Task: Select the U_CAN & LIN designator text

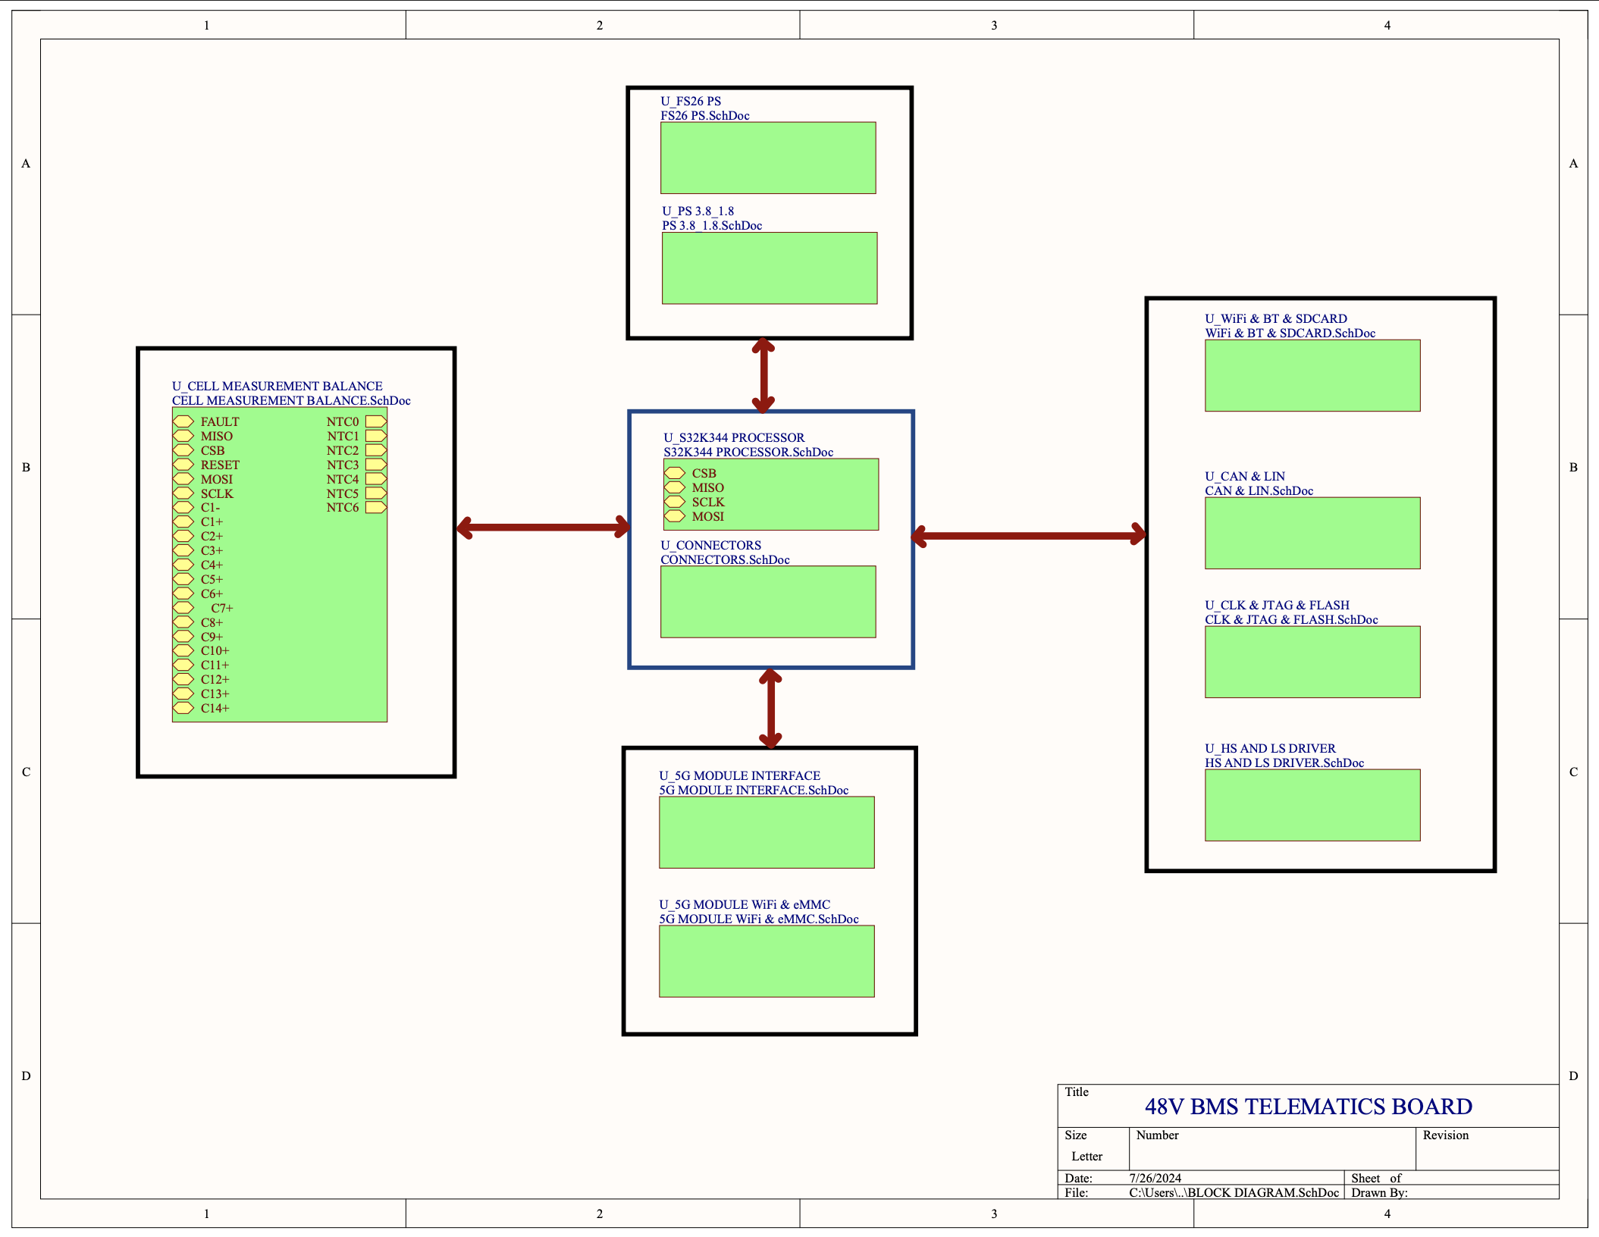Action: 1245,476
